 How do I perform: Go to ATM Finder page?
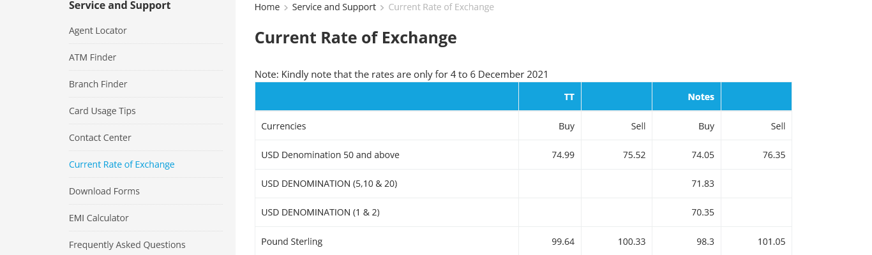tap(93, 57)
